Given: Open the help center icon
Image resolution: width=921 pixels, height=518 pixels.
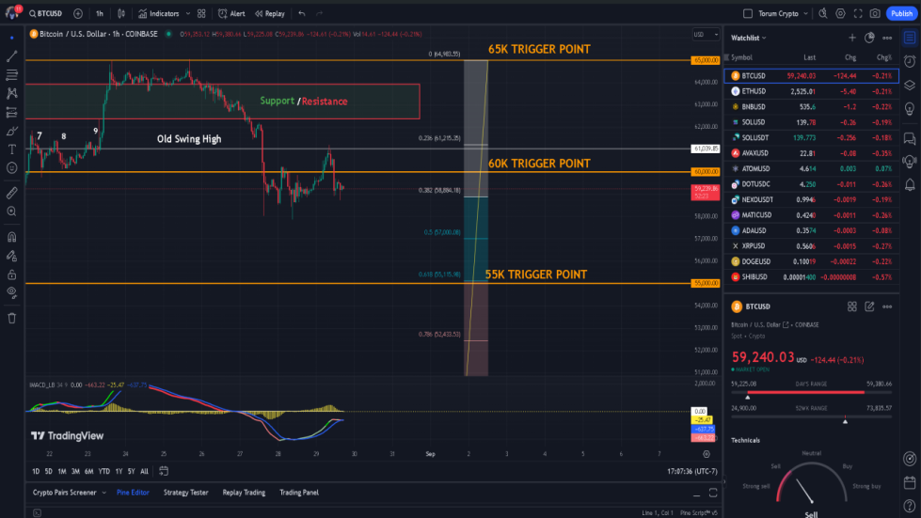Looking at the screenshot, I should (x=910, y=507).
